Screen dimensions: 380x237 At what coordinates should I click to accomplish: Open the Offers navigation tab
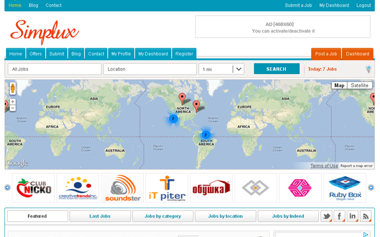[x=36, y=54]
